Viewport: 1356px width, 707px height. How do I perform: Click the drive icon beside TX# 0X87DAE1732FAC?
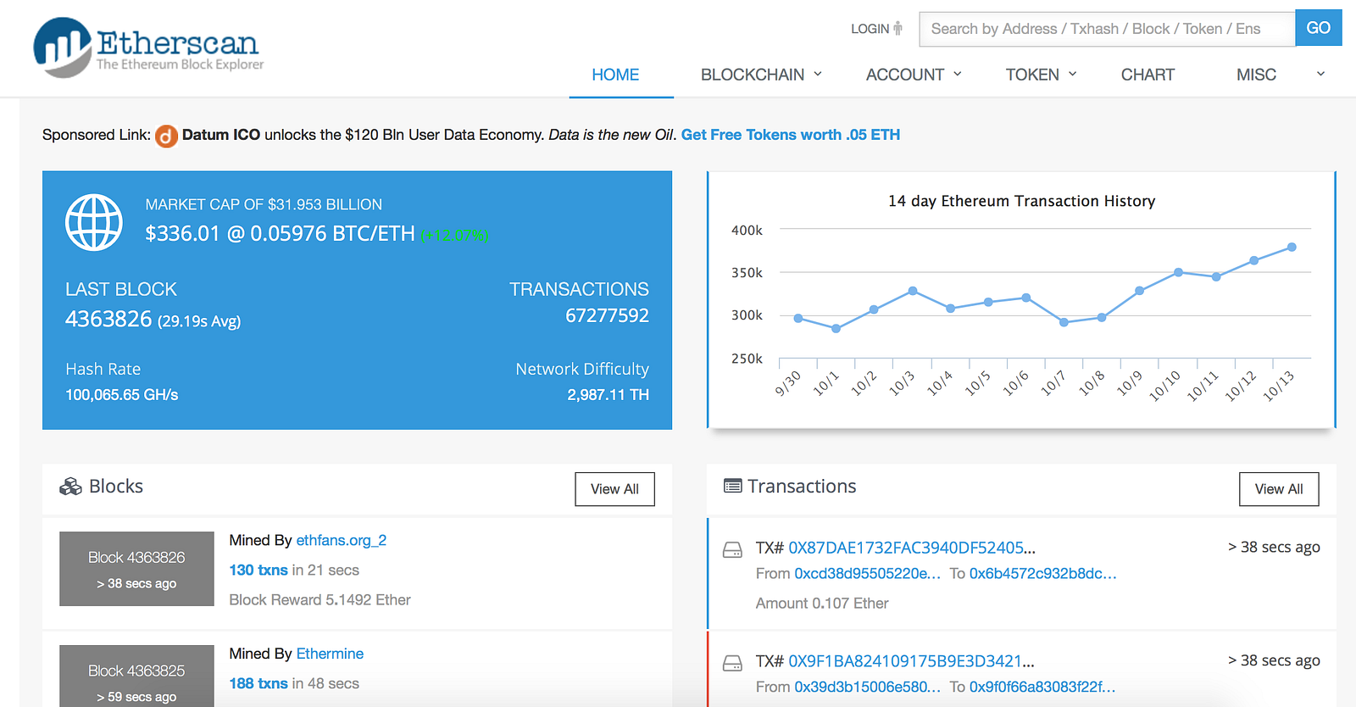coord(732,549)
